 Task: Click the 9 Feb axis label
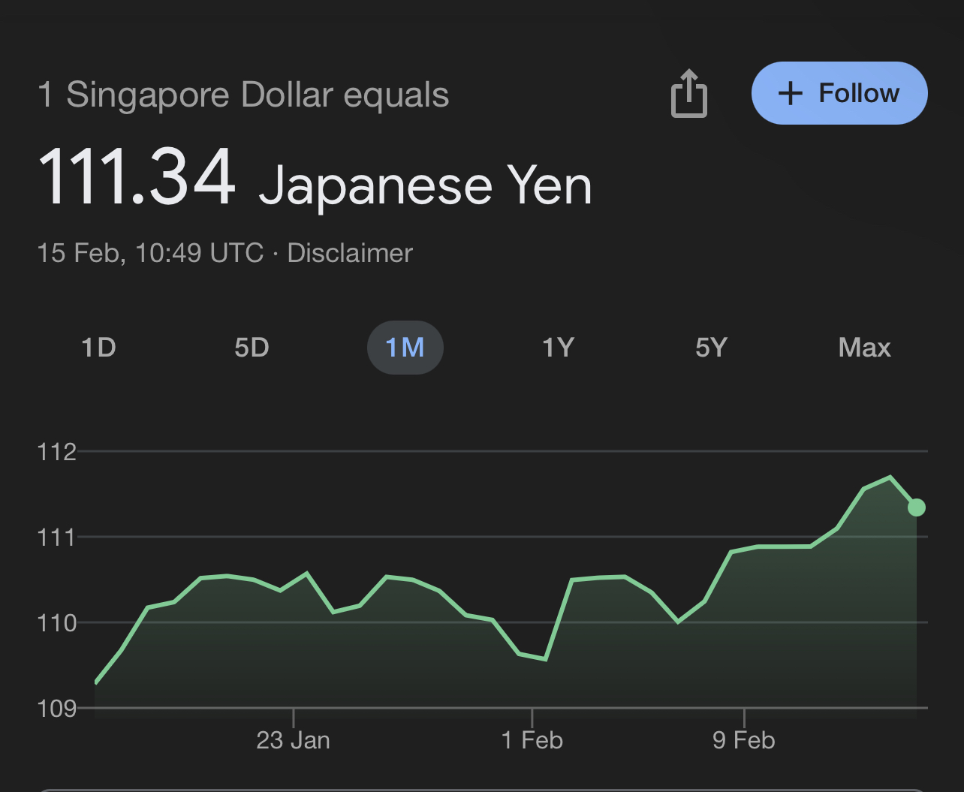[743, 740]
